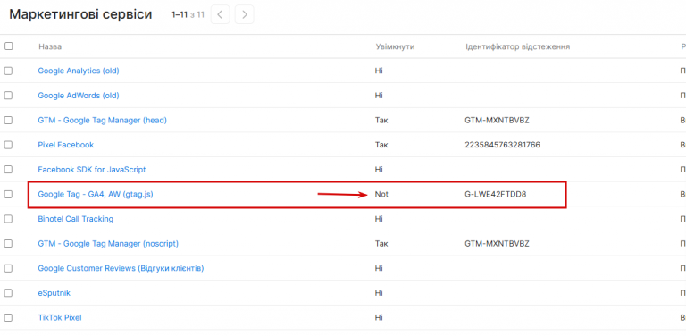686x336 pixels.
Task: Open GTM - Google Tag Manager (noscript)
Action: click(108, 244)
